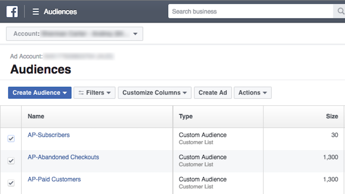Click the Audiences title in top bar
345x194 pixels.
pos(60,12)
